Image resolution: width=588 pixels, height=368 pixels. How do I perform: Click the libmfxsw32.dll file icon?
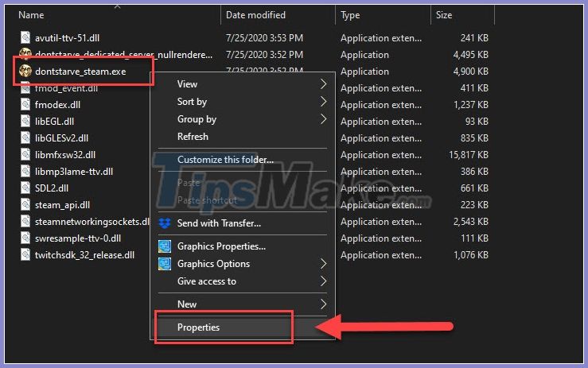point(25,154)
